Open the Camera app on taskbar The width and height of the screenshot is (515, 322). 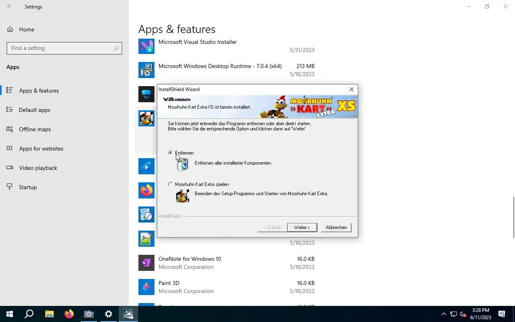[x=89, y=314]
